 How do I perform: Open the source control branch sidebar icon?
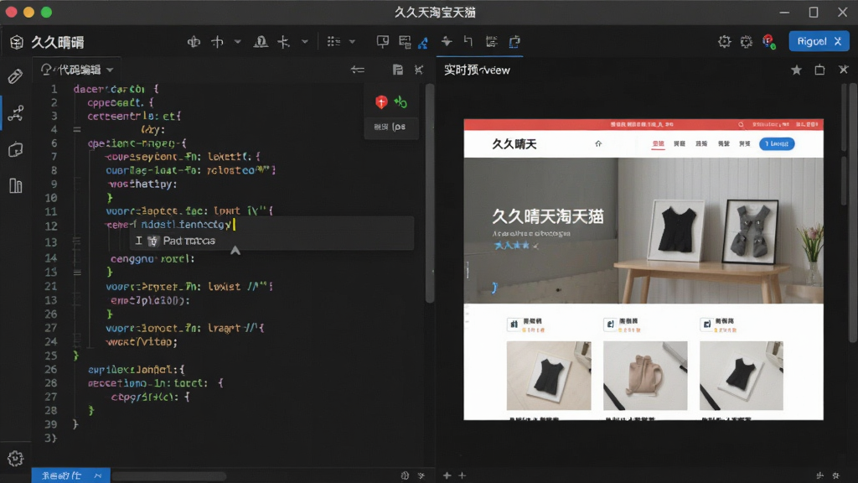tap(15, 113)
